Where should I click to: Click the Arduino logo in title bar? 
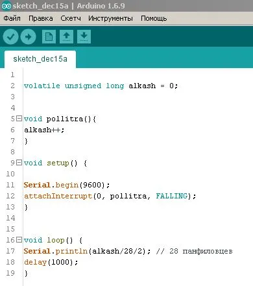coord(6,6)
